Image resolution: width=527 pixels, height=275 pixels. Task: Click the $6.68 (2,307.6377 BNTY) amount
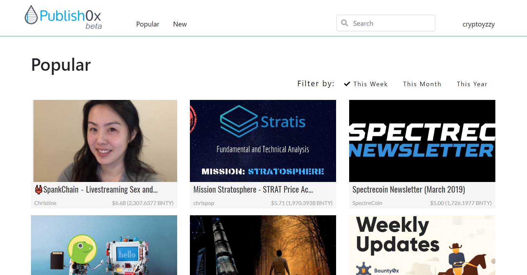143,203
